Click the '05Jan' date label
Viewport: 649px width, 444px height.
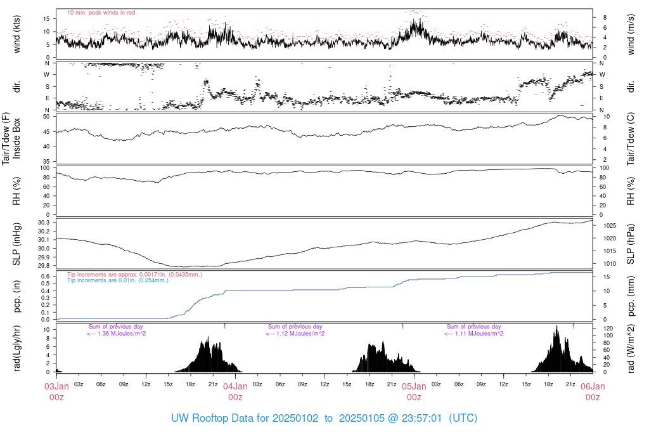(414, 386)
